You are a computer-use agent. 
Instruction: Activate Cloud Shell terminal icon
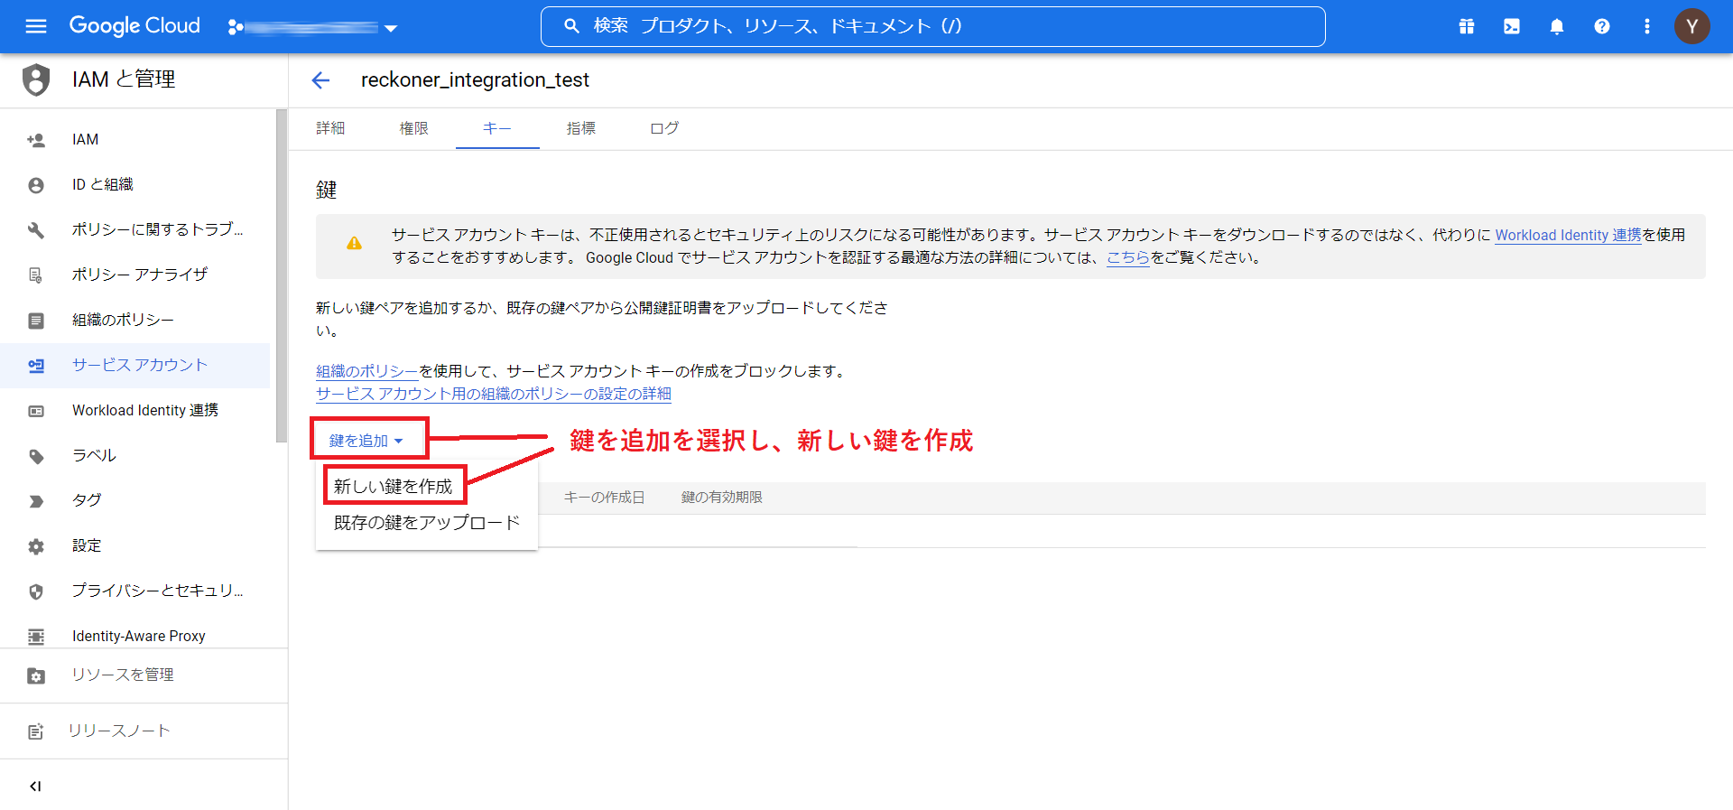[x=1512, y=26]
